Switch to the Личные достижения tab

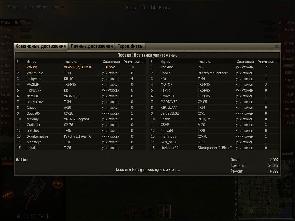point(91,46)
